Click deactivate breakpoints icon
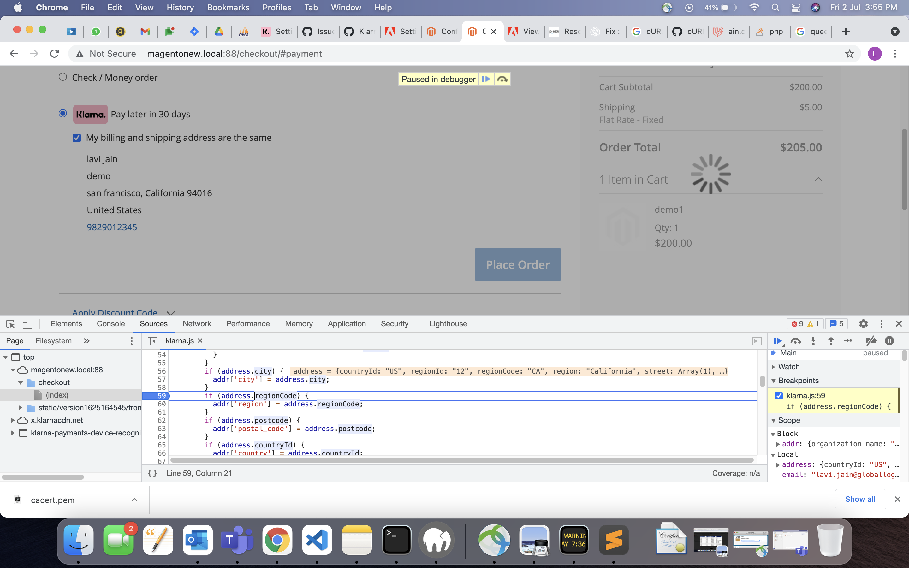The image size is (909, 568). (872, 341)
